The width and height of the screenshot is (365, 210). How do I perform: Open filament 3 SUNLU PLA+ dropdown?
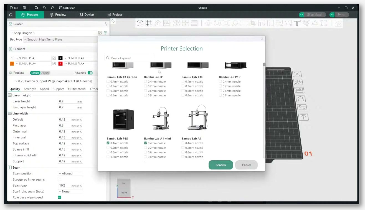click(x=33, y=64)
